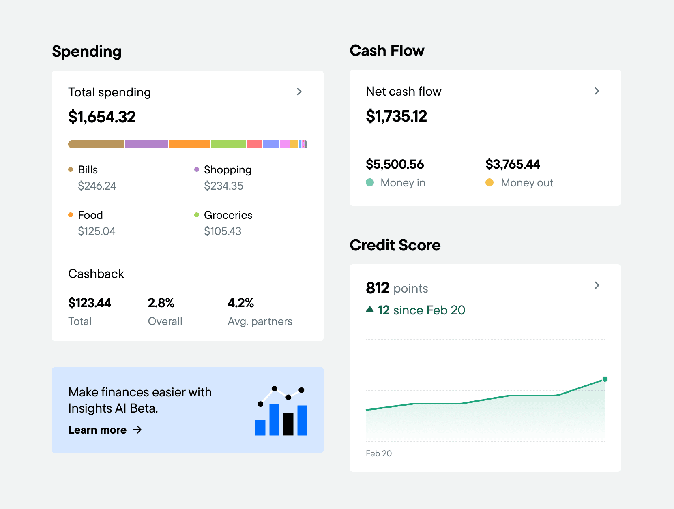This screenshot has height=509, width=674.
Task: Click the Learn more link
Action: coord(97,430)
